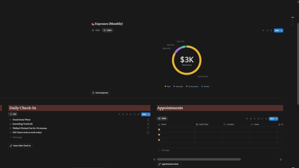Click Rent legend swatch in chart

165,86
